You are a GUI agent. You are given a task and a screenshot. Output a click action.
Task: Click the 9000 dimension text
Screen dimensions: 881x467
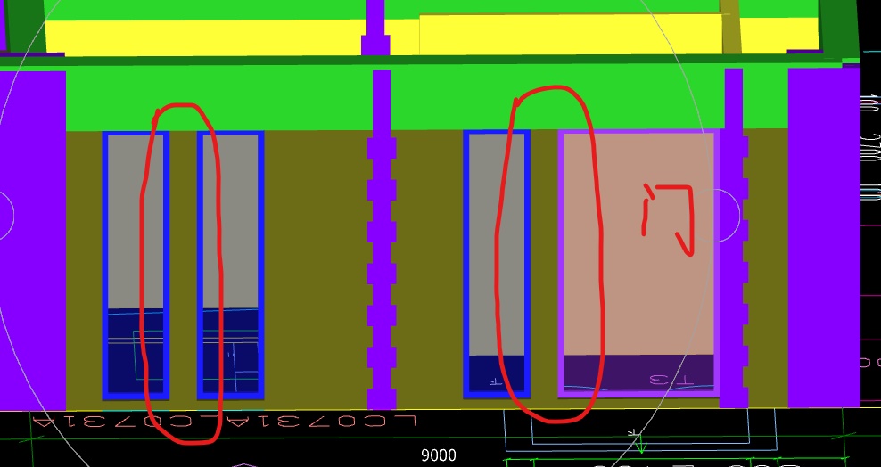(439, 455)
